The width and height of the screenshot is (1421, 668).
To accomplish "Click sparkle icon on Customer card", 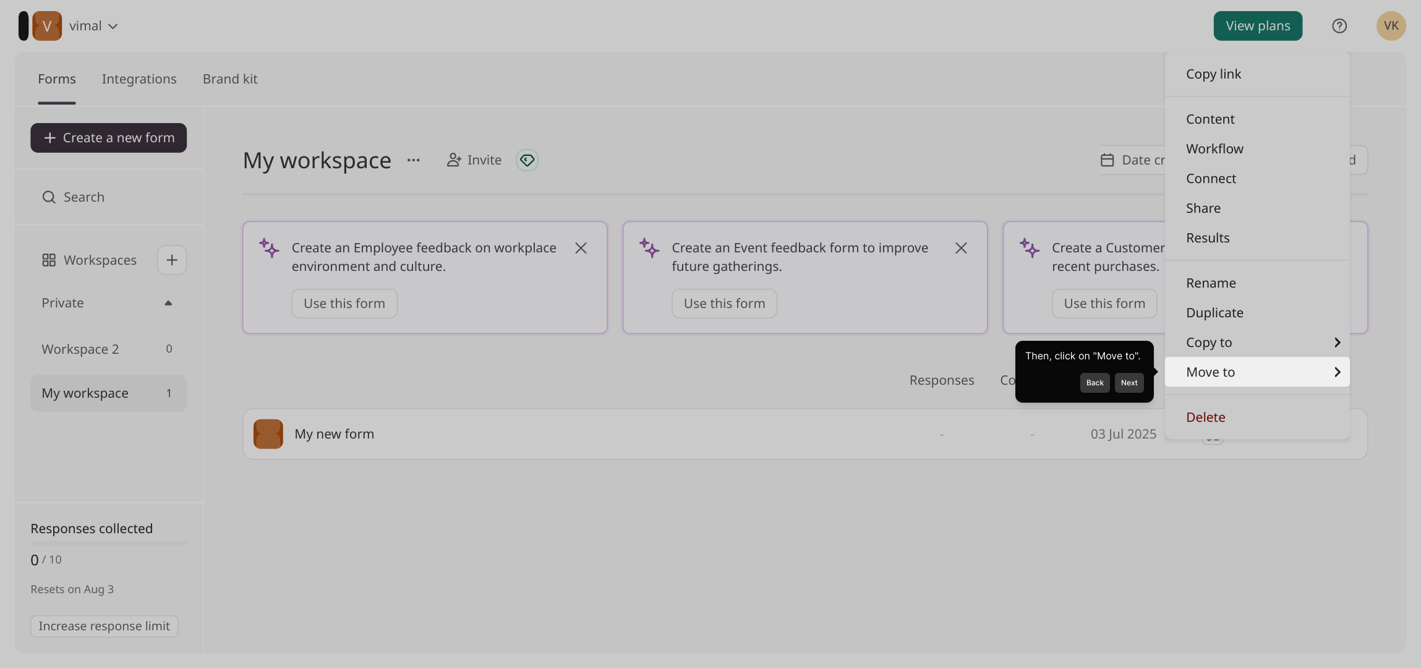I will point(1030,248).
